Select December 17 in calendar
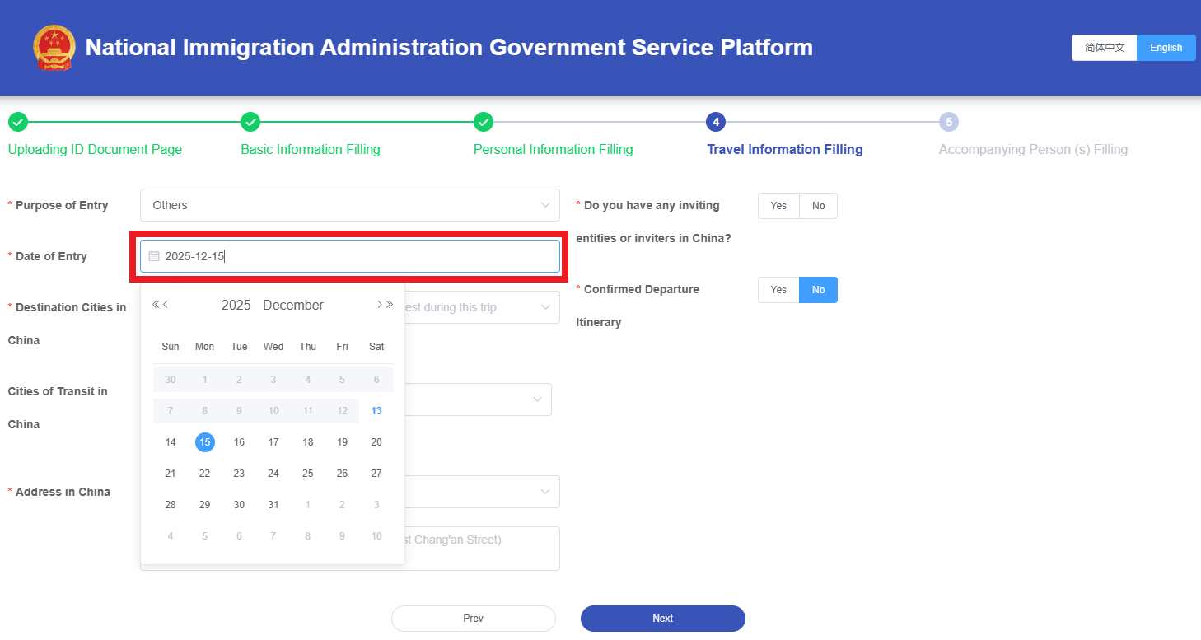 (273, 442)
